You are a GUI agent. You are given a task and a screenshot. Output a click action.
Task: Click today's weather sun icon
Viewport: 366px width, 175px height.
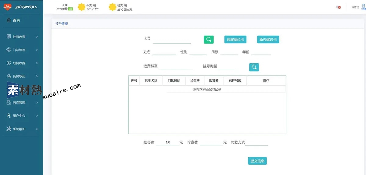pyautogui.click(x=81, y=7)
